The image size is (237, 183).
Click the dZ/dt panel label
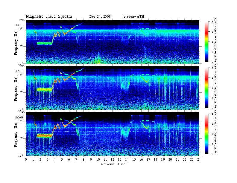coord(19,117)
